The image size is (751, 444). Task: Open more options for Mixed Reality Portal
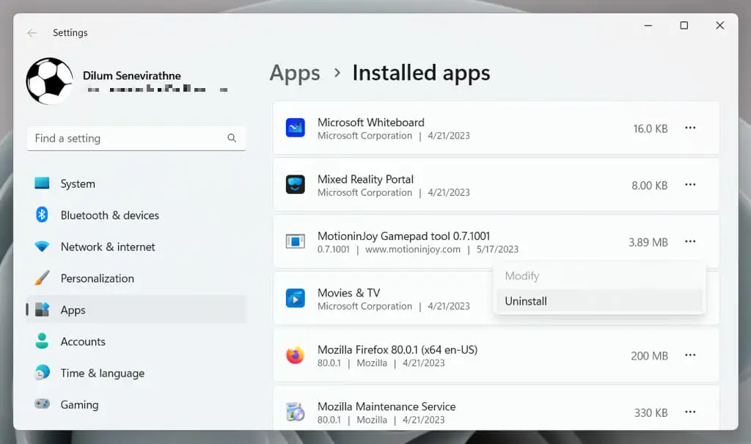point(690,185)
